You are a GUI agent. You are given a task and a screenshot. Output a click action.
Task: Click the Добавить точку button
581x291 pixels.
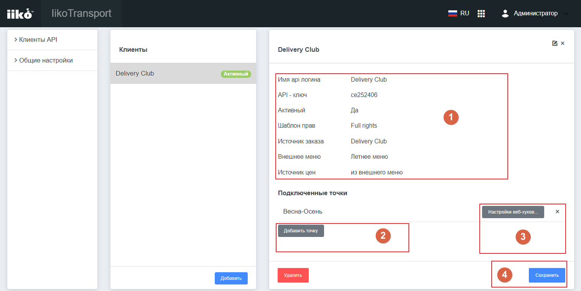[301, 231]
